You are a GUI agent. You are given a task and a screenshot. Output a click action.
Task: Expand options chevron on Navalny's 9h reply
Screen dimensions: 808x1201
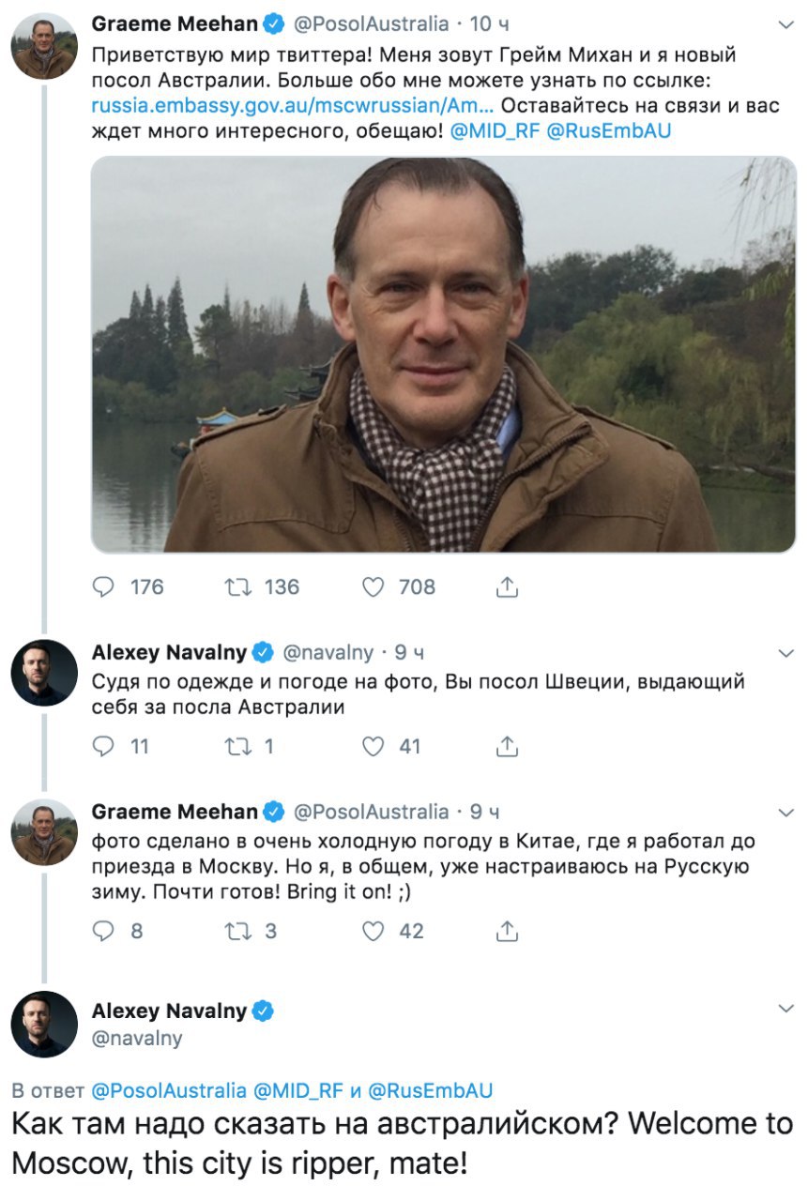(x=786, y=653)
